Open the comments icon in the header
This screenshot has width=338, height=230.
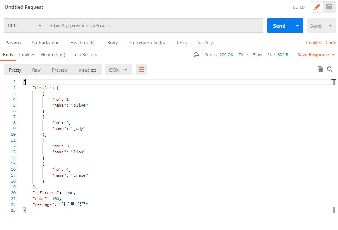click(329, 7)
